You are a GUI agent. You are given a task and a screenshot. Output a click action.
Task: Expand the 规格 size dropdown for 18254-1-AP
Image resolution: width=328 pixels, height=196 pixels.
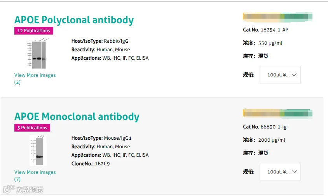point(280,75)
